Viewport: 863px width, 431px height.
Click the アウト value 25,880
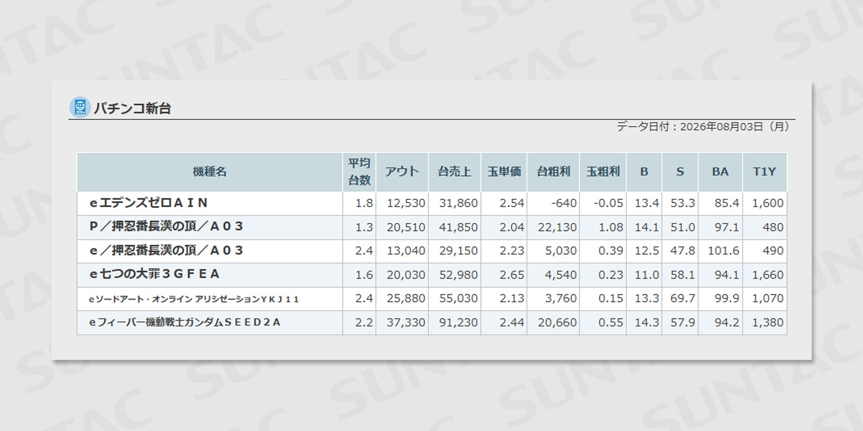pyautogui.click(x=406, y=298)
